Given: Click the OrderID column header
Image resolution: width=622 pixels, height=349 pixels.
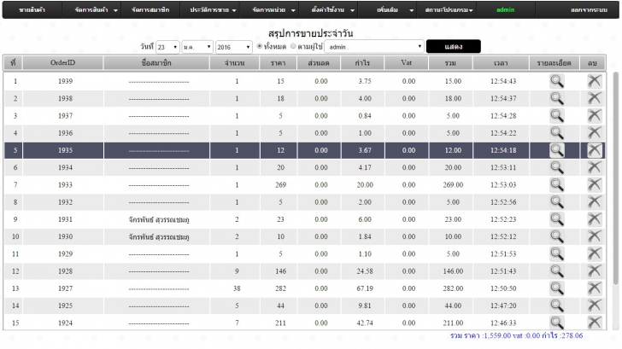Looking at the screenshot, I should click(62, 62).
